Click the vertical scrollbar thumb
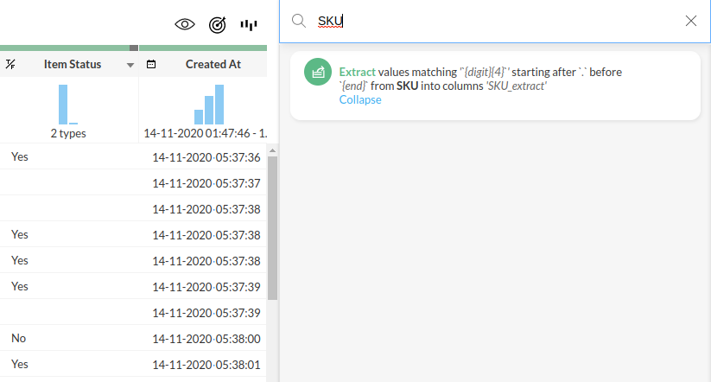The height and width of the screenshot is (382, 711). [x=272, y=228]
